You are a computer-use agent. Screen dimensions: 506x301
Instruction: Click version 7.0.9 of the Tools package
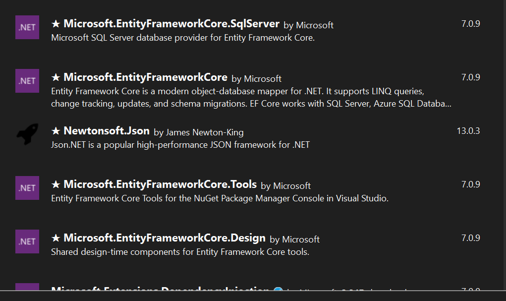click(x=470, y=184)
